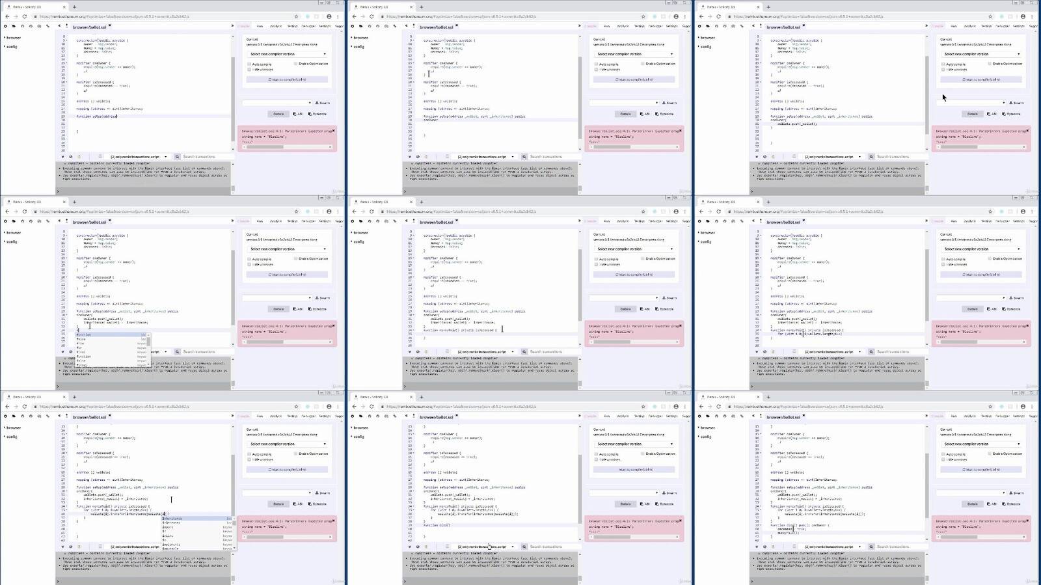This screenshot has width=1041, height=585.
Task: Click clear console icon in bottom-left window
Action: coord(71,547)
